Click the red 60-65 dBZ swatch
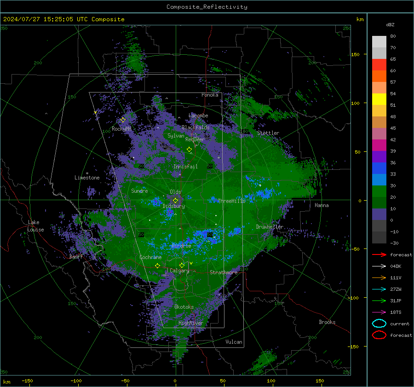This screenshot has width=414, height=387. coord(379,65)
